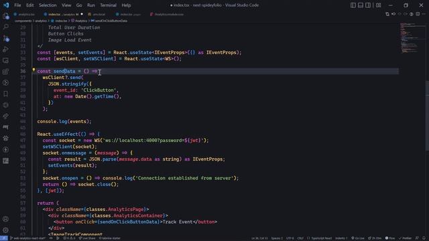Click components breadcrumb segment
This screenshot has width=429, height=241.
point(23,21)
